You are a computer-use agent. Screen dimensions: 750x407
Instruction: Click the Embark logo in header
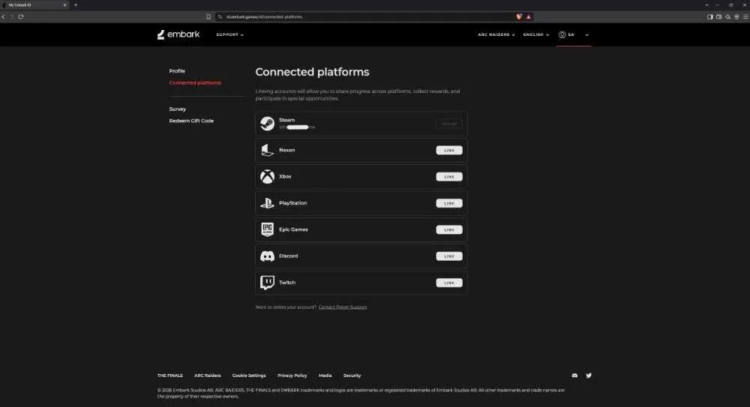(x=178, y=34)
